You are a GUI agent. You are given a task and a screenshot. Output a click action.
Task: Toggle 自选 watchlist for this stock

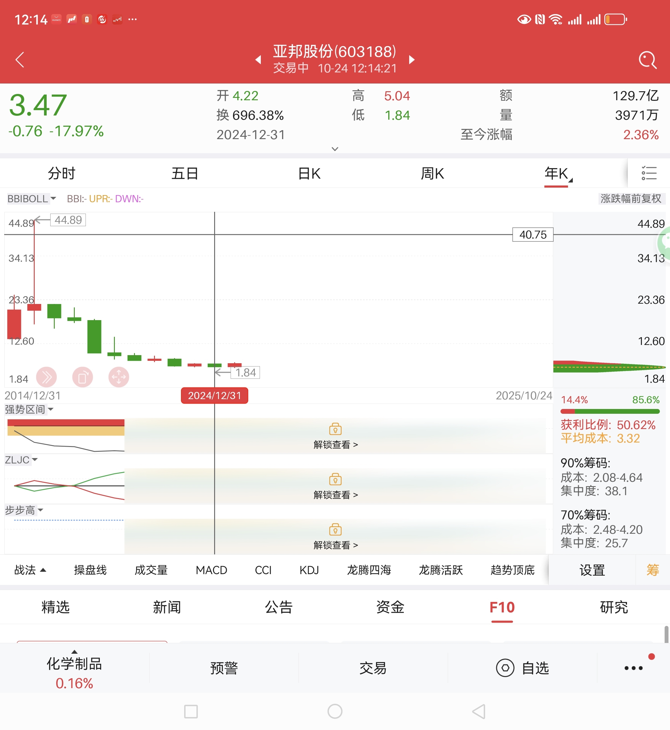(x=523, y=668)
